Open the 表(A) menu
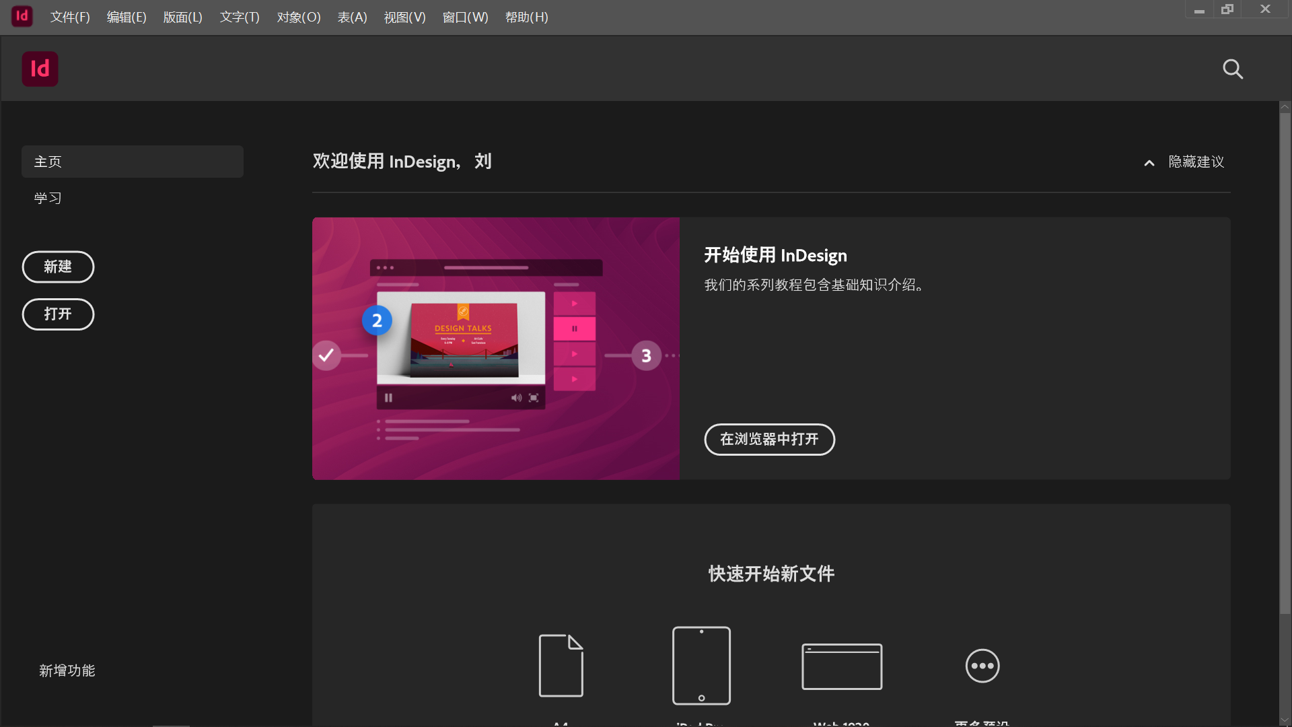 coord(352,18)
